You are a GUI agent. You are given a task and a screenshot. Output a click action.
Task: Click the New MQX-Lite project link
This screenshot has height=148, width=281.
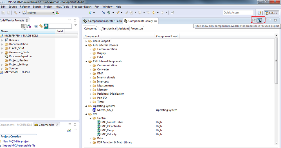click(16, 141)
